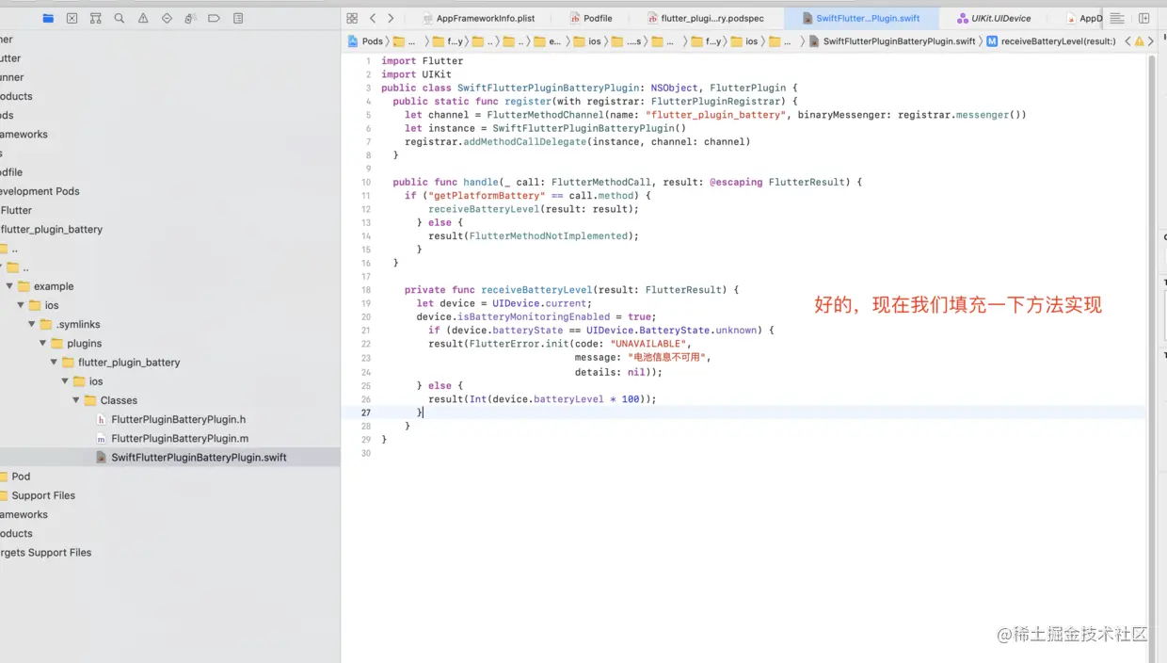The height and width of the screenshot is (663, 1167).
Task: Select flutter_plugin_battery under Flutter in navigator
Action: point(51,230)
